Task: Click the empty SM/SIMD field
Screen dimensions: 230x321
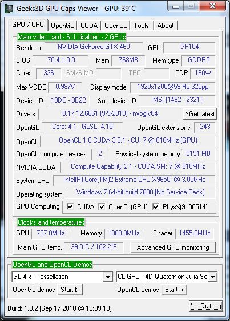Action: coord(108,74)
